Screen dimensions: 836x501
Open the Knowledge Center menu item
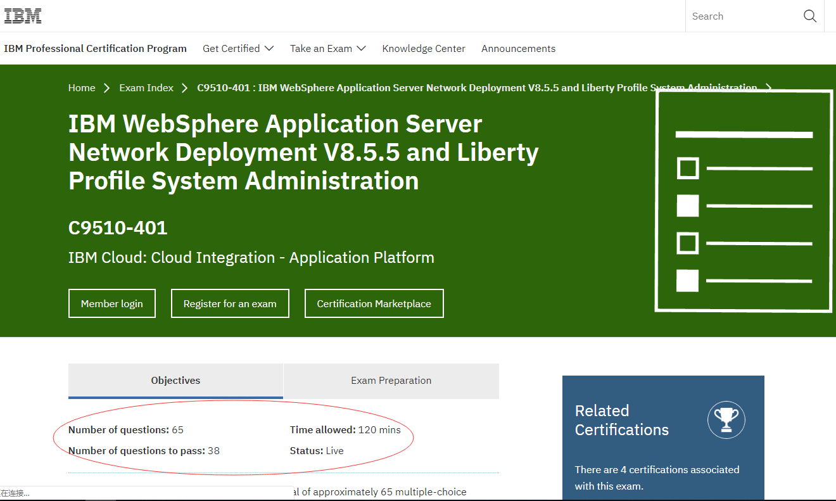pos(424,49)
